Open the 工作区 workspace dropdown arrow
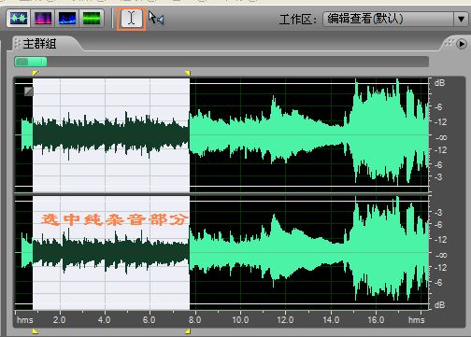Image resolution: width=471 pixels, height=337 pixels. point(462,20)
